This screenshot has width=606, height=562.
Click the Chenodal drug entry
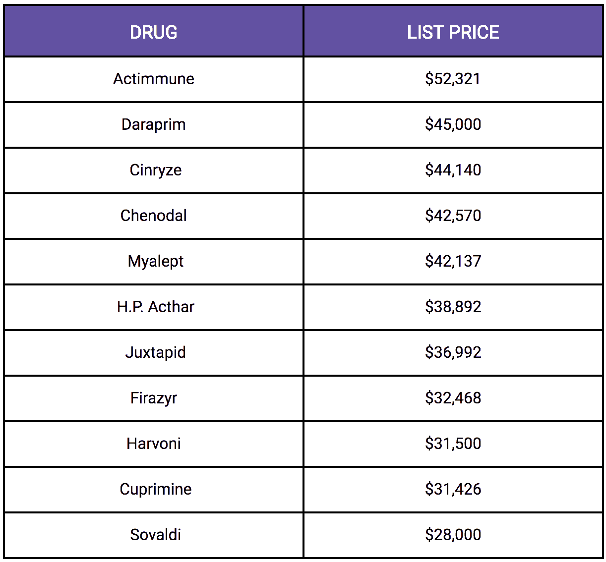click(154, 216)
